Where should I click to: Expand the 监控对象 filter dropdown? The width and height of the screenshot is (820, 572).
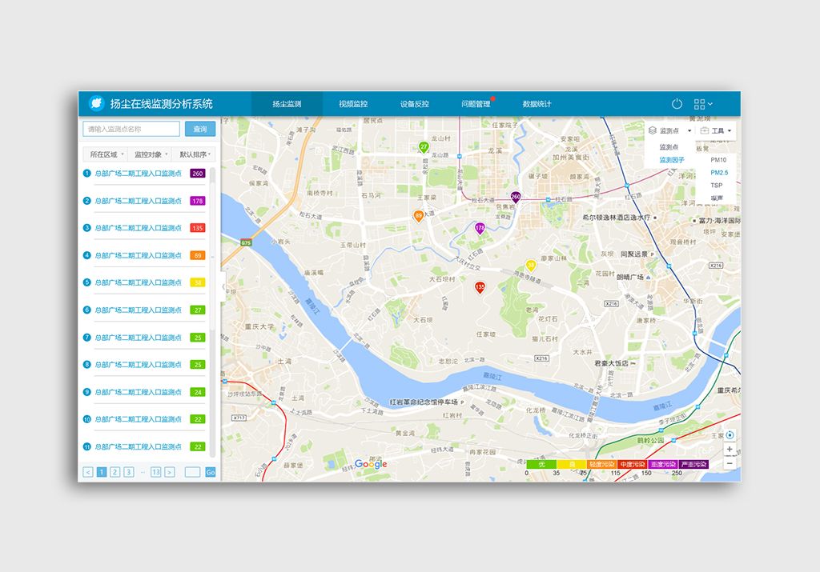point(151,154)
